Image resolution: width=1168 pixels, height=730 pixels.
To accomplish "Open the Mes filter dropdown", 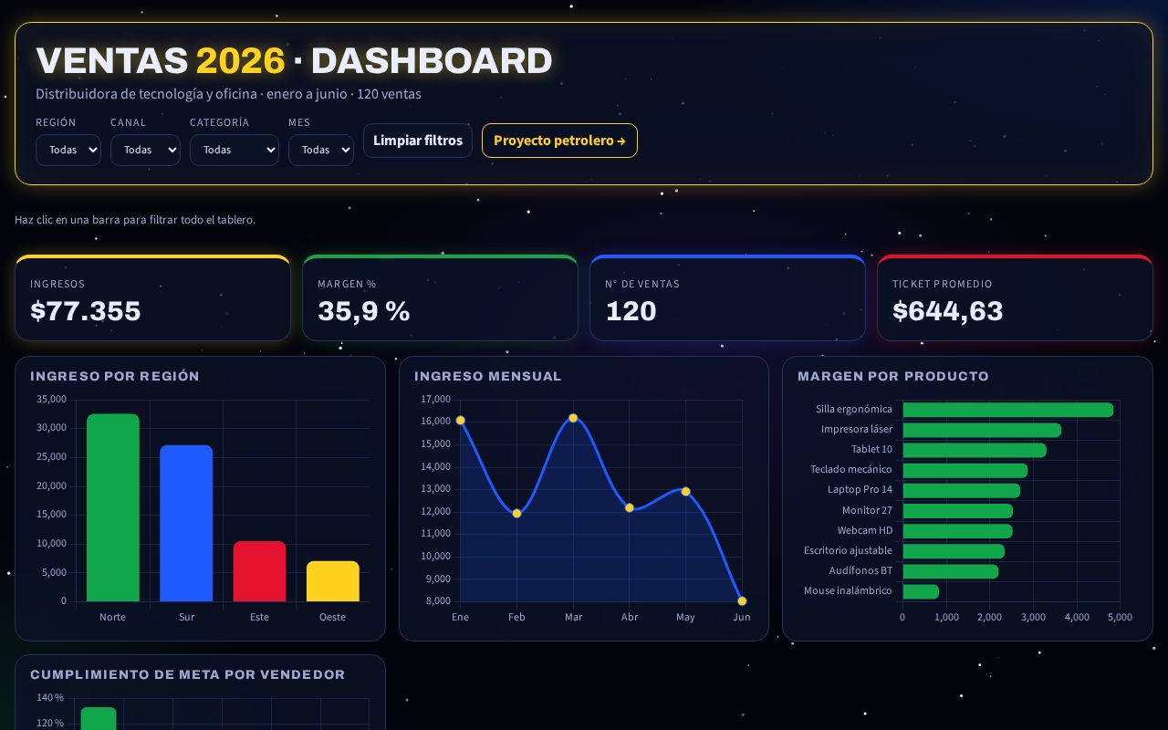I will pos(321,150).
